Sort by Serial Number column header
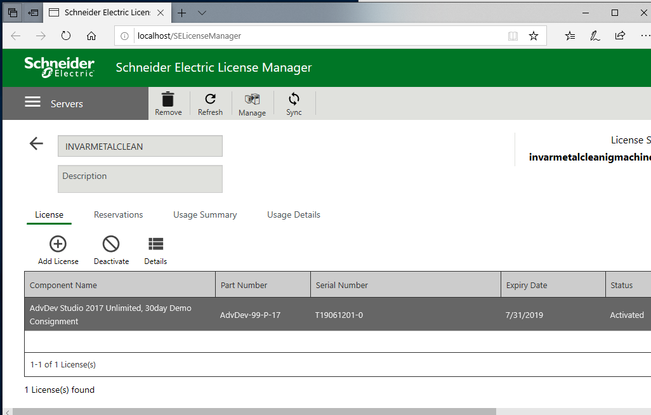 405,285
